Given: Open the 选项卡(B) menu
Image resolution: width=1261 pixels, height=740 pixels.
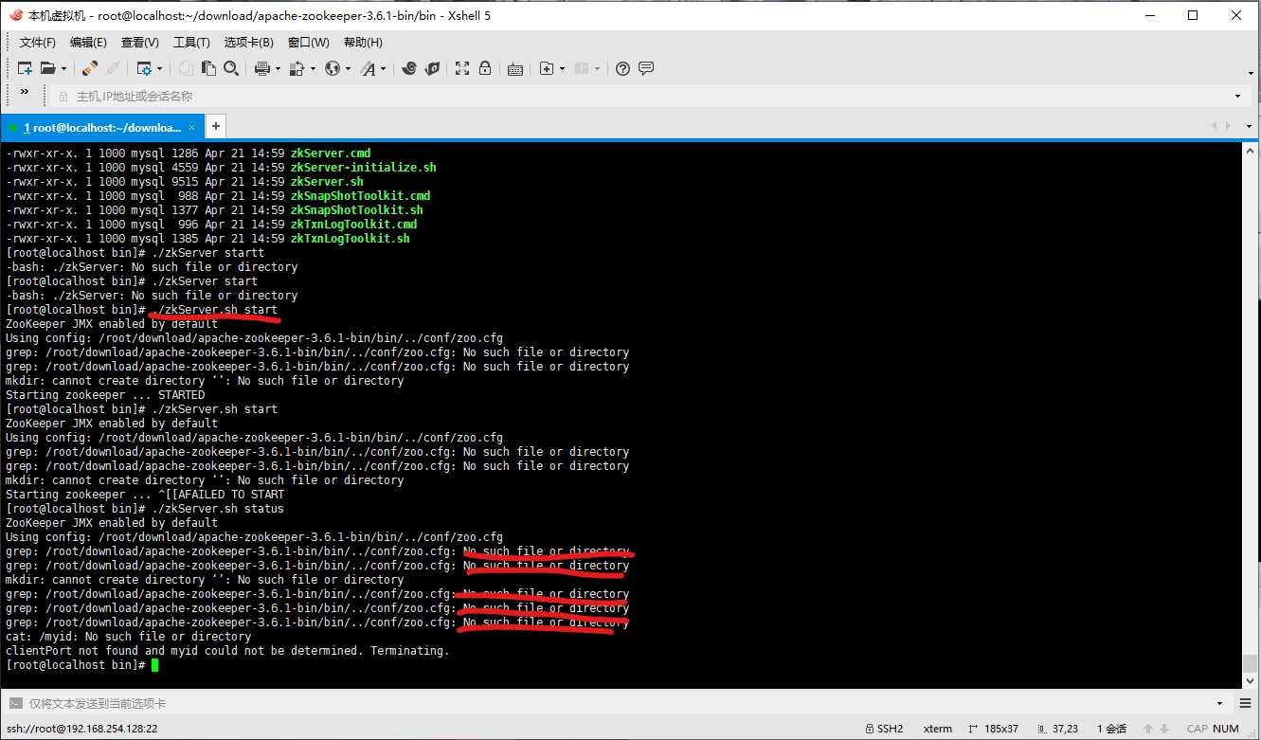Looking at the screenshot, I should pos(248,43).
